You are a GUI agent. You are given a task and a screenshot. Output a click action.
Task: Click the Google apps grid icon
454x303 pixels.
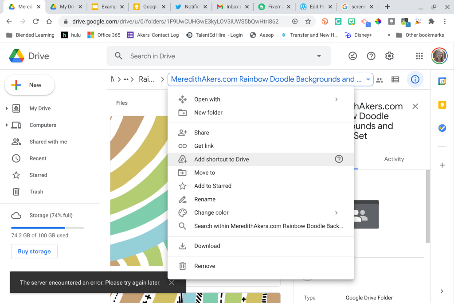point(419,56)
